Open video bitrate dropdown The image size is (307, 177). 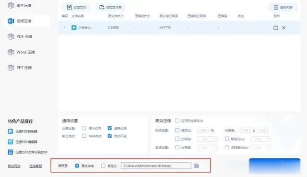click(x=208, y=139)
